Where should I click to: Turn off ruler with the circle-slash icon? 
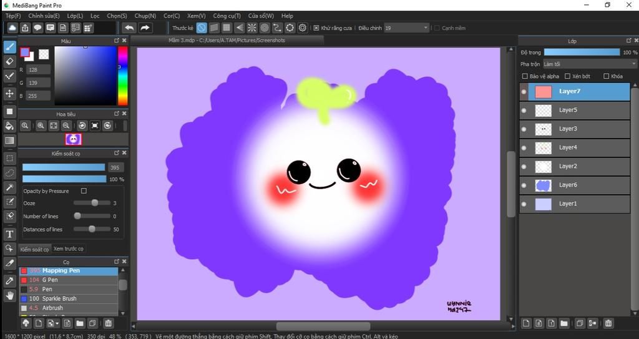pos(202,27)
